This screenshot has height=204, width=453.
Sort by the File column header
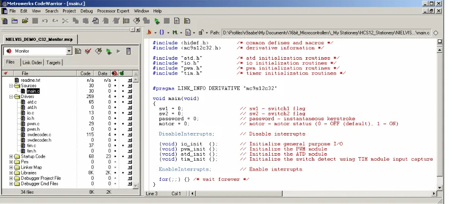[x=45, y=73]
